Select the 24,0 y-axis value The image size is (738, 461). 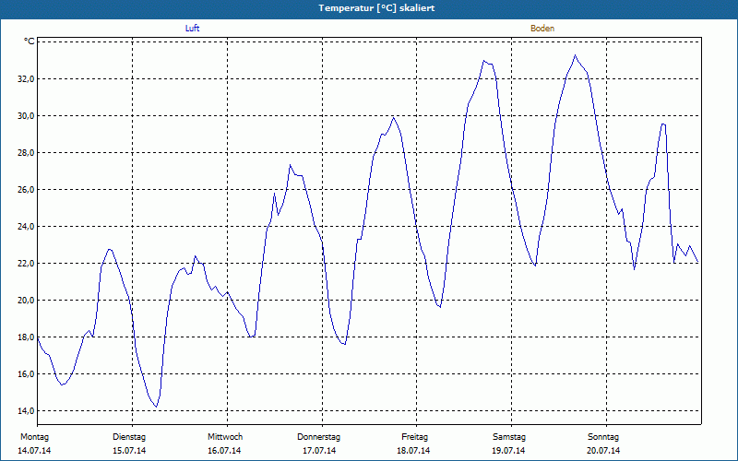click(26, 226)
